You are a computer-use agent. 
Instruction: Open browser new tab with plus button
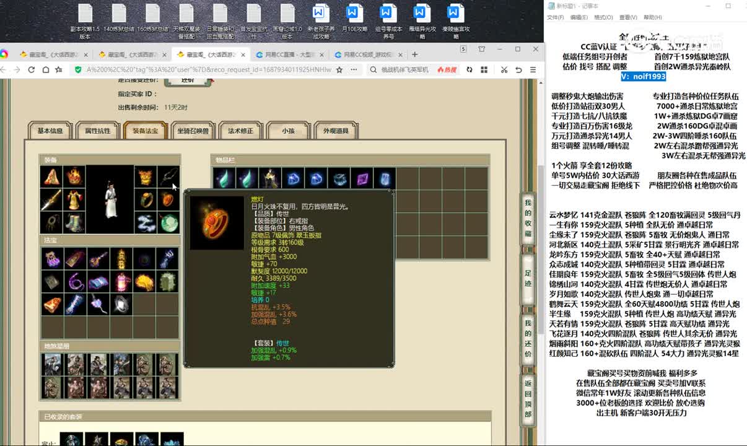(x=414, y=55)
